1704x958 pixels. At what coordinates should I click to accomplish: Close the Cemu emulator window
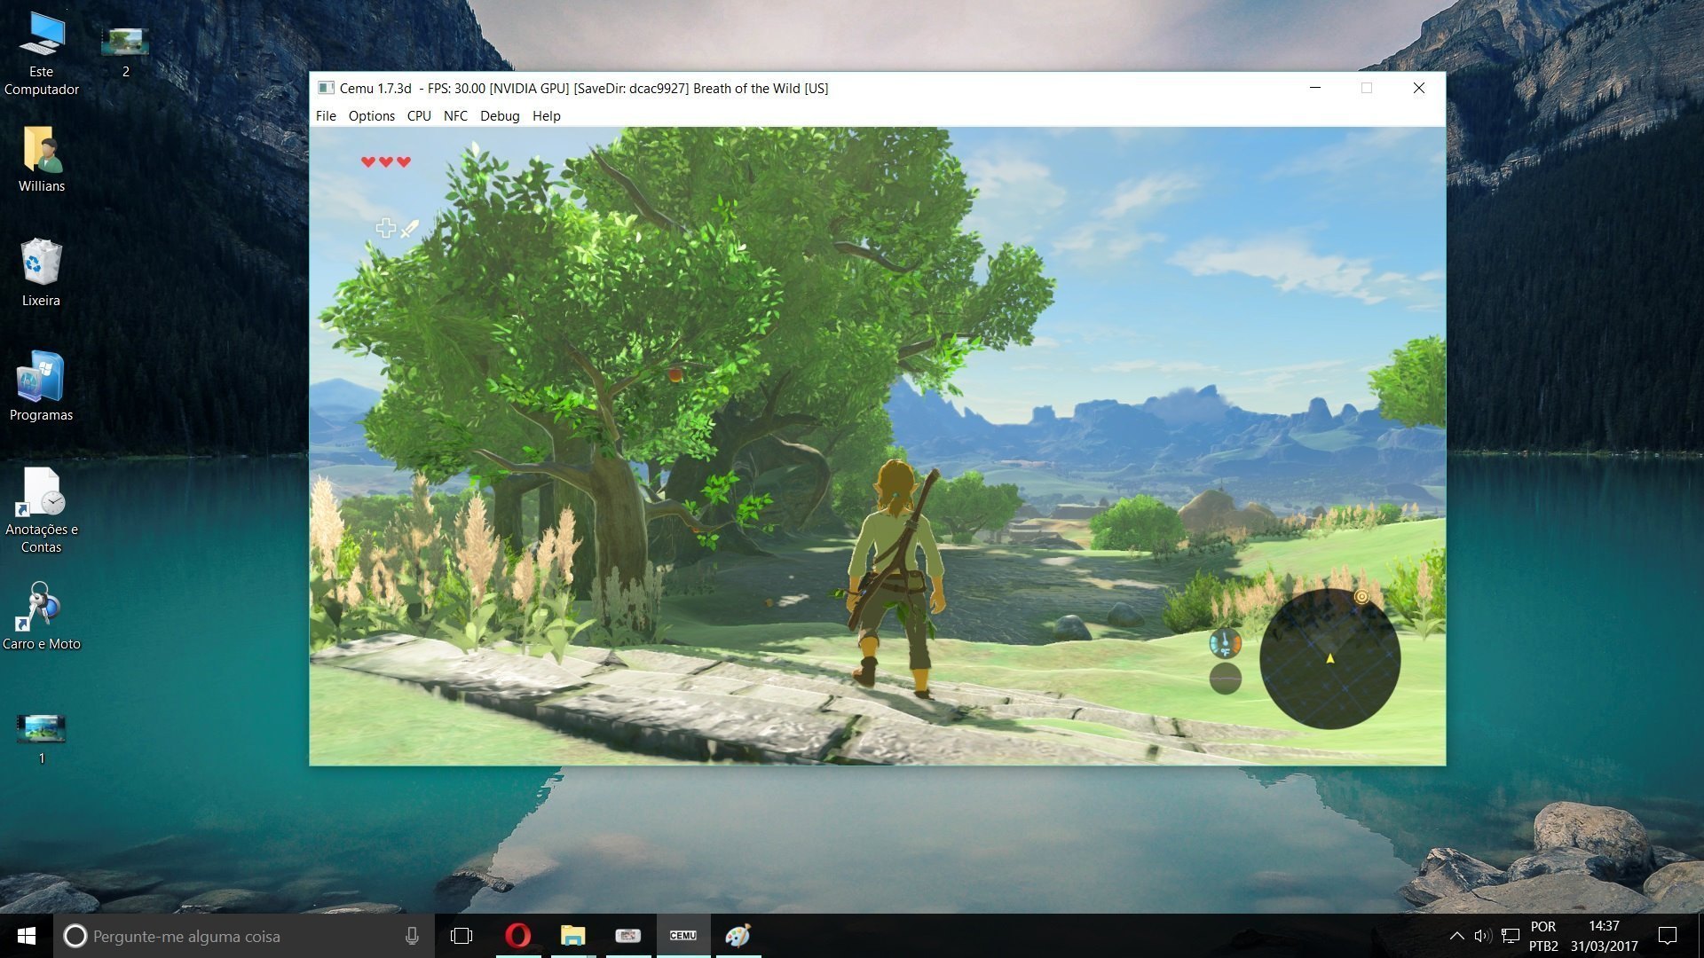tap(1419, 88)
